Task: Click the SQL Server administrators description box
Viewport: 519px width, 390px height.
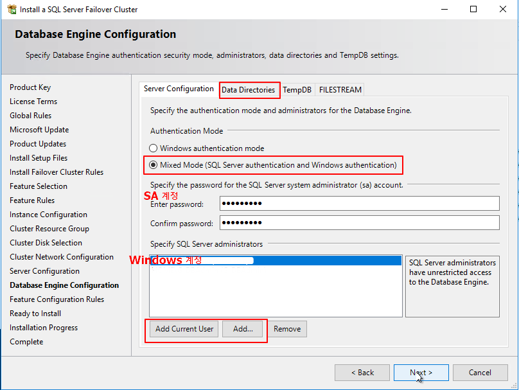Action: pos(452,286)
